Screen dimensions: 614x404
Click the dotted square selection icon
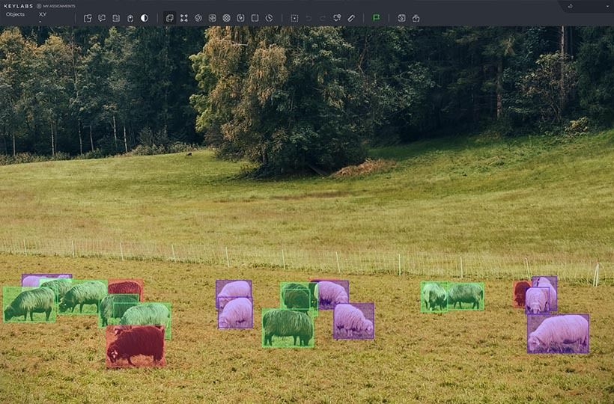coord(294,18)
